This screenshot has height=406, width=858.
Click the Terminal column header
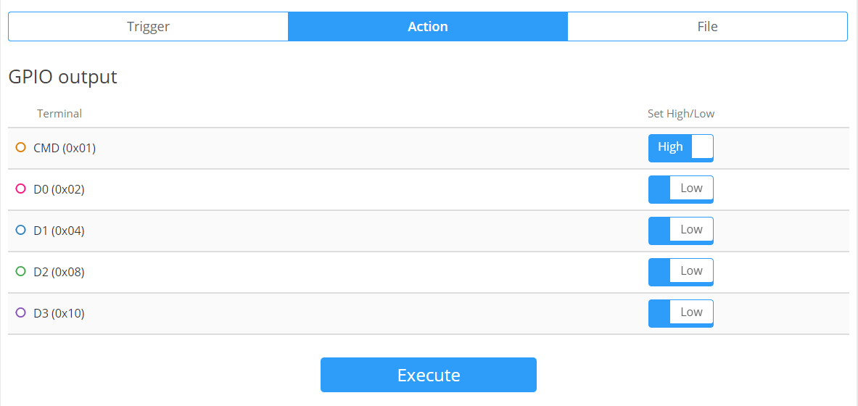pyautogui.click(x=59, y=114)
